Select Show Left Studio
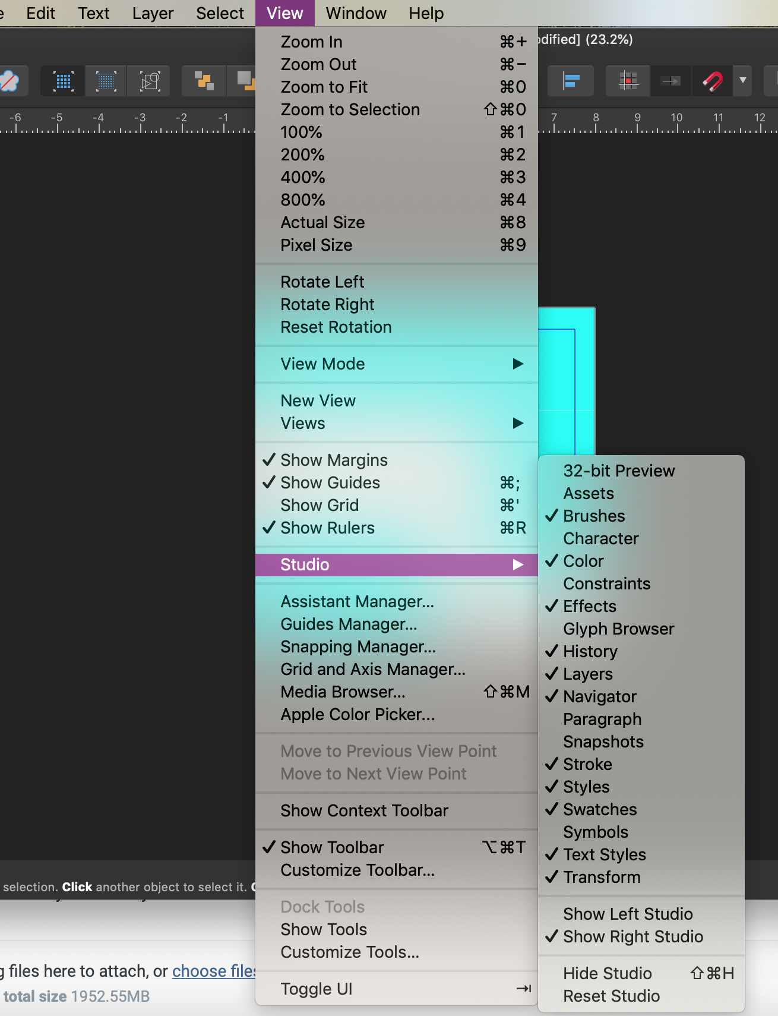 [641, 914]
